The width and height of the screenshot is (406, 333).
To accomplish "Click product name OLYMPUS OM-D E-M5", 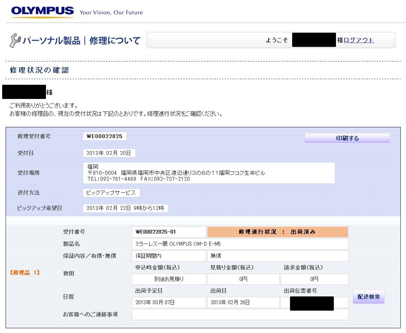I will [240, 244].
